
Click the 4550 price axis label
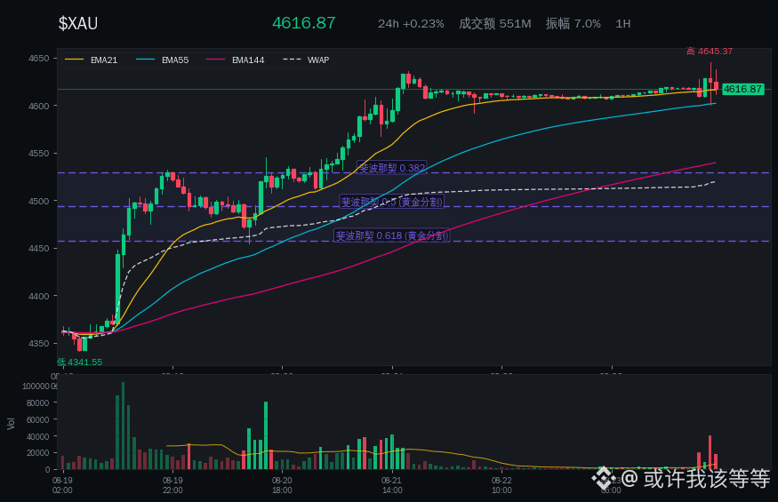pyautogui.click(x=39, y=154)
